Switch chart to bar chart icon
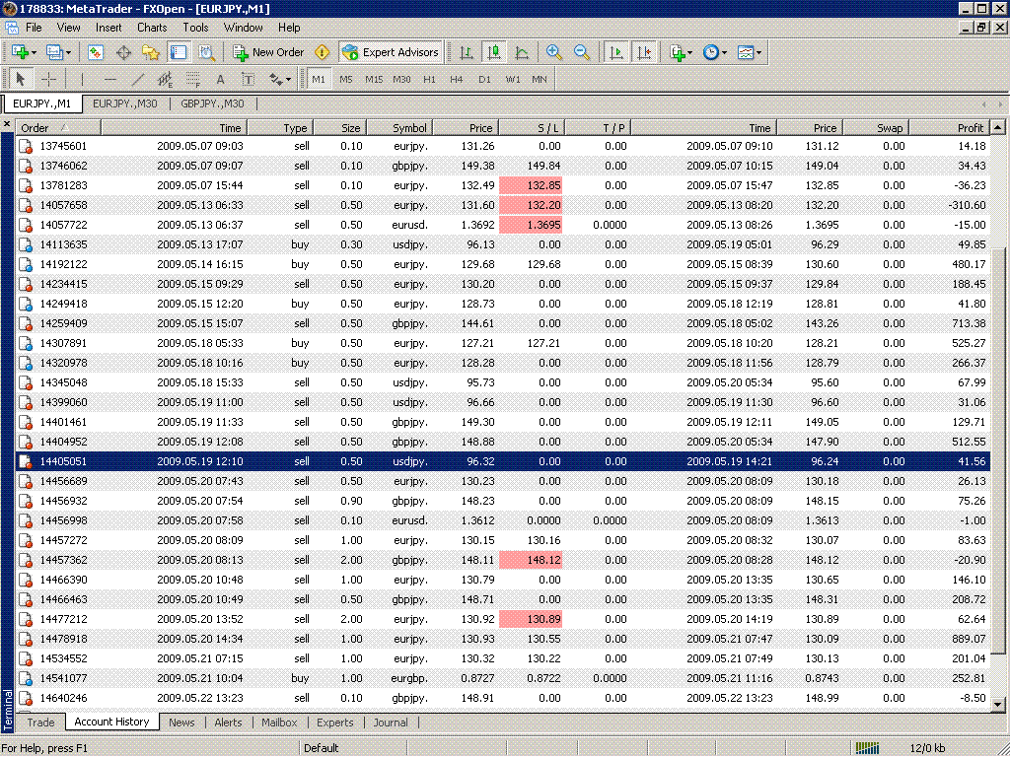This screenshot has height=757, width=1010. tap(467, 53)
